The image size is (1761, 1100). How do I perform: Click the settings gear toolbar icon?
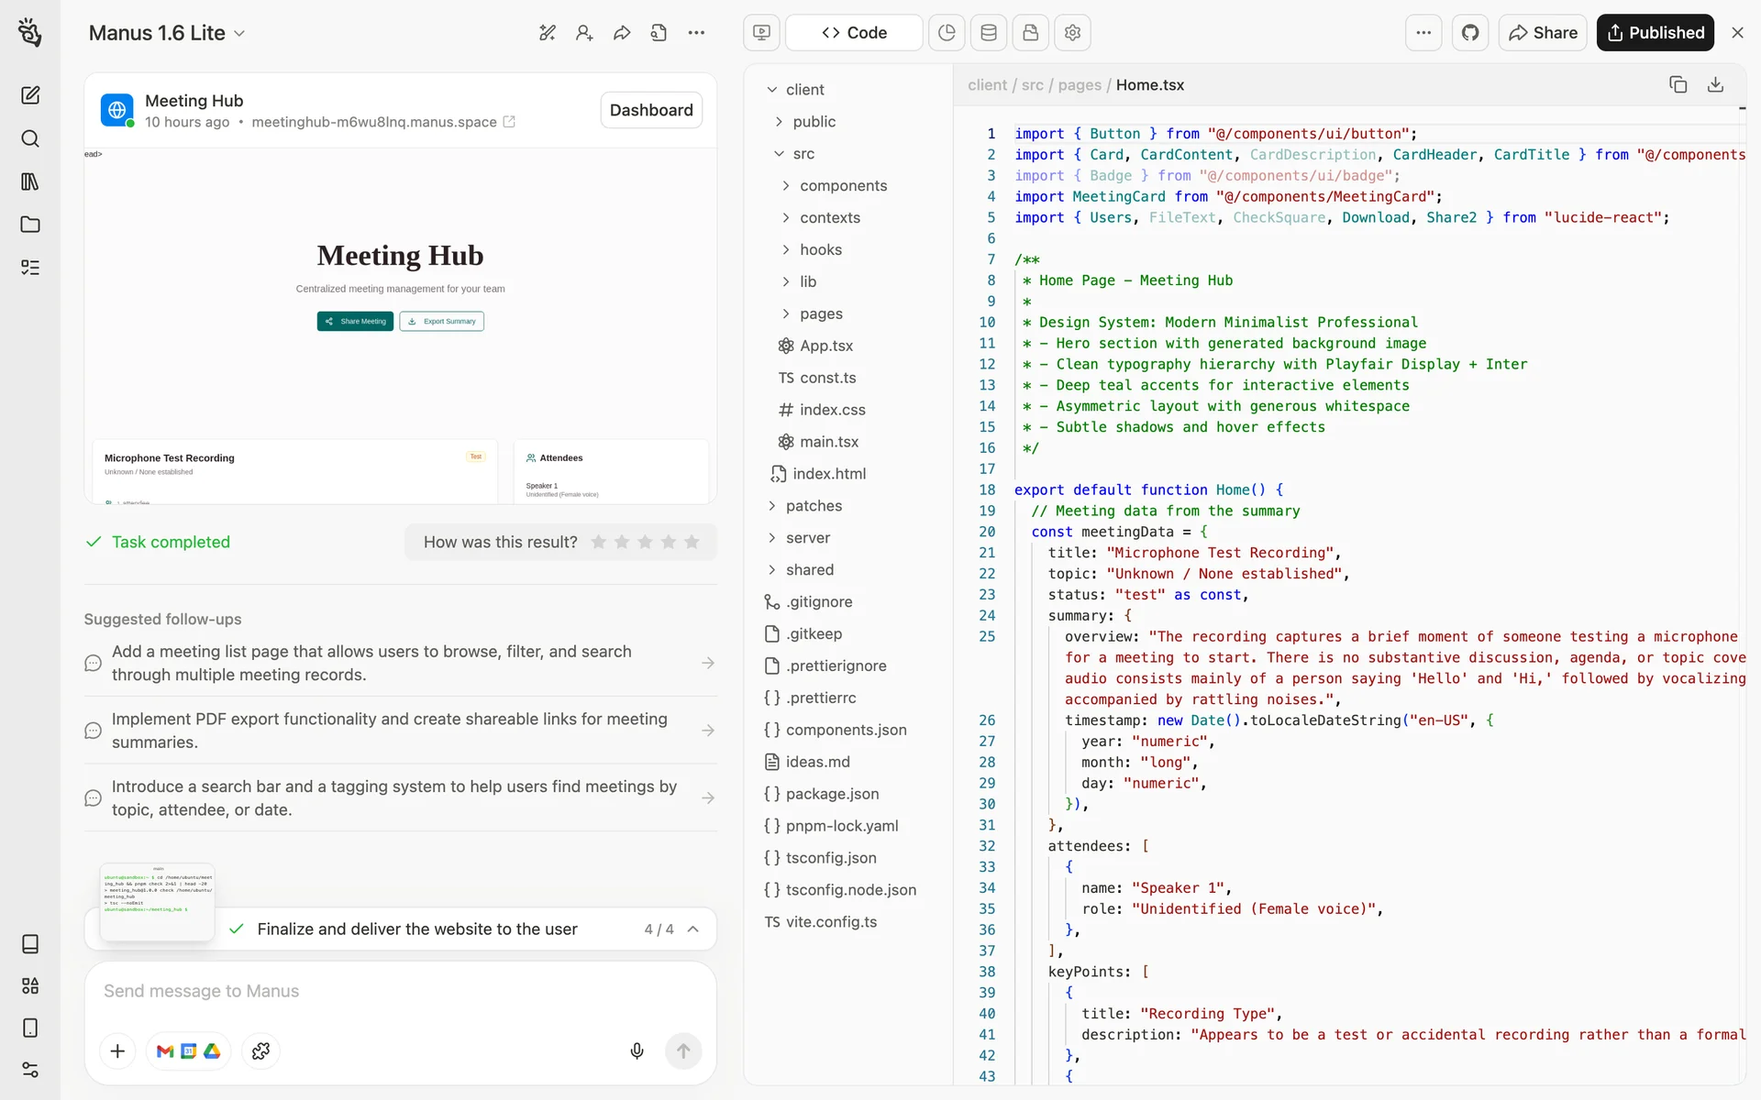1072,33
